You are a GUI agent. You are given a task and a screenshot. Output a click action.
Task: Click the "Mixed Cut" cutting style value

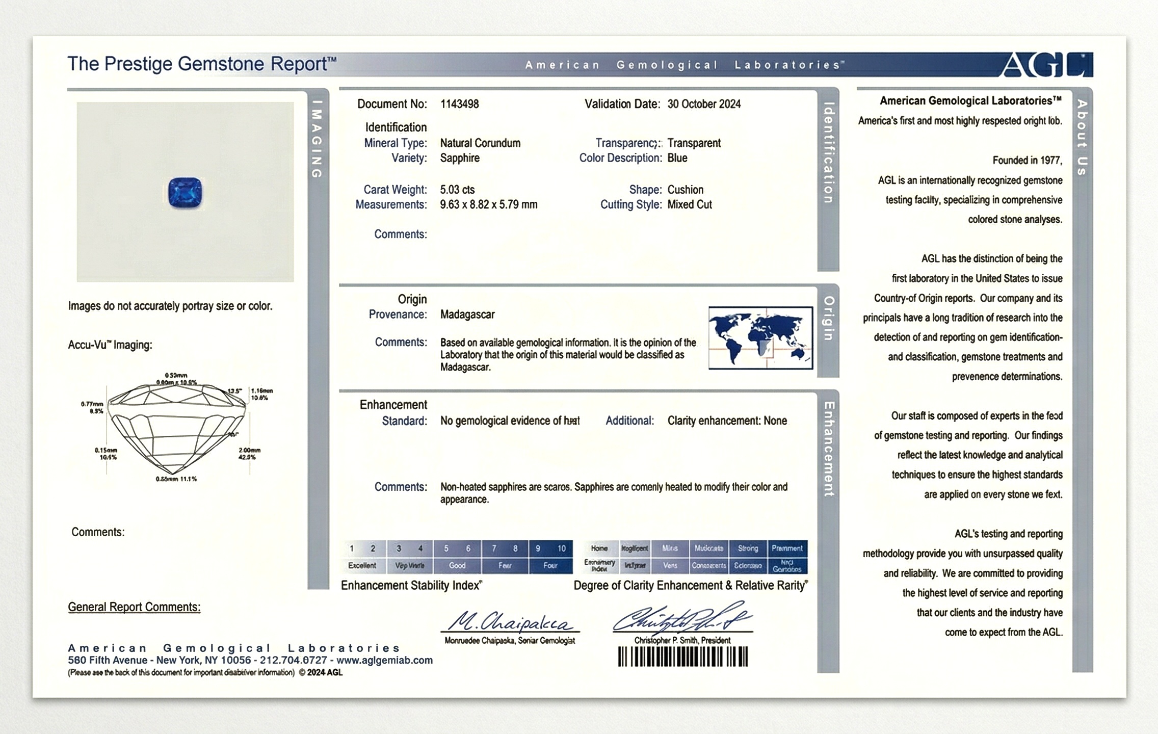pyautogui.click(x=690, y=204)
